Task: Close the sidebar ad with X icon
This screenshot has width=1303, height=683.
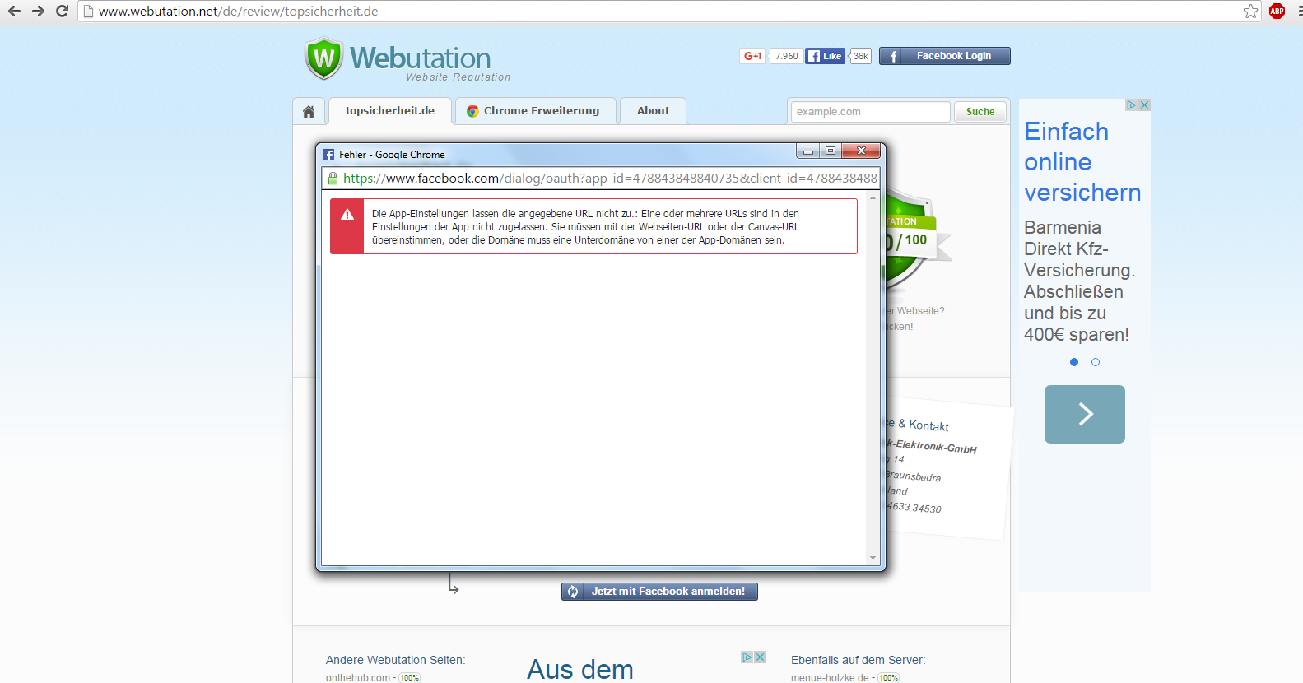Action: click(1145, 105)
